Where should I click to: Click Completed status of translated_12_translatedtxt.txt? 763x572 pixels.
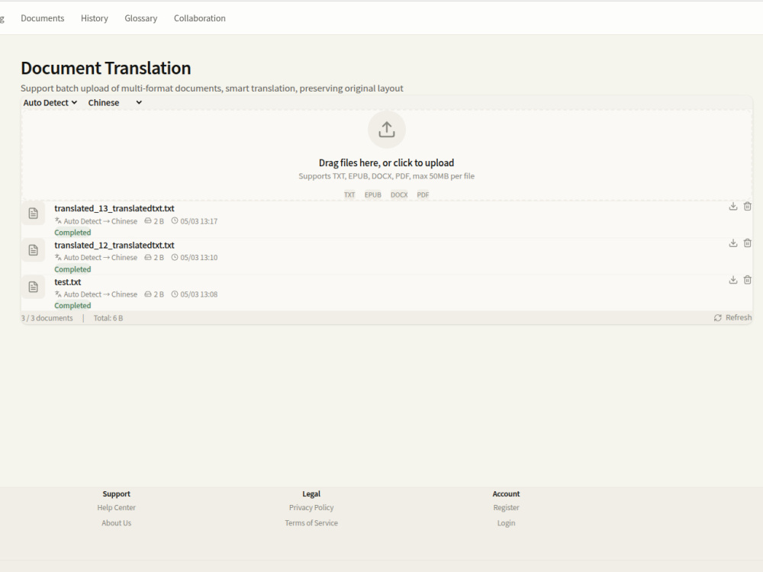(72, 269)
